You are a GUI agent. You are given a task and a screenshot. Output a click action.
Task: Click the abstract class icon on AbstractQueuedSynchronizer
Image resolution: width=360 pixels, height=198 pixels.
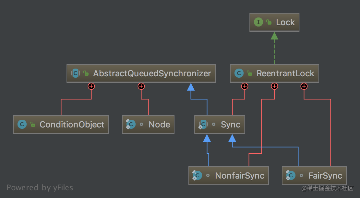coord(75,73)
